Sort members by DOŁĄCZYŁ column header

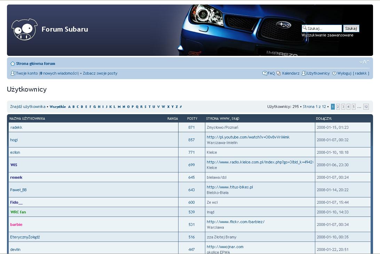coord(324,119)
